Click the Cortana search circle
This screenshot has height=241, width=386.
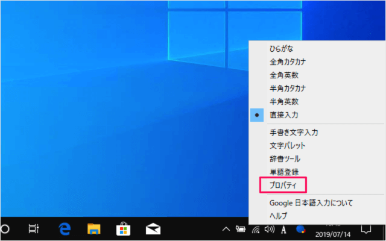(x=5, y=229)
